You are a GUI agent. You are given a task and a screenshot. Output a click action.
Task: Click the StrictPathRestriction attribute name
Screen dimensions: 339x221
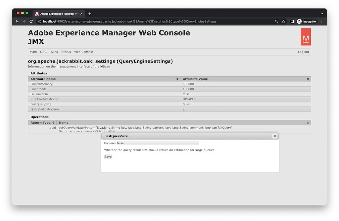click(45, 99)
